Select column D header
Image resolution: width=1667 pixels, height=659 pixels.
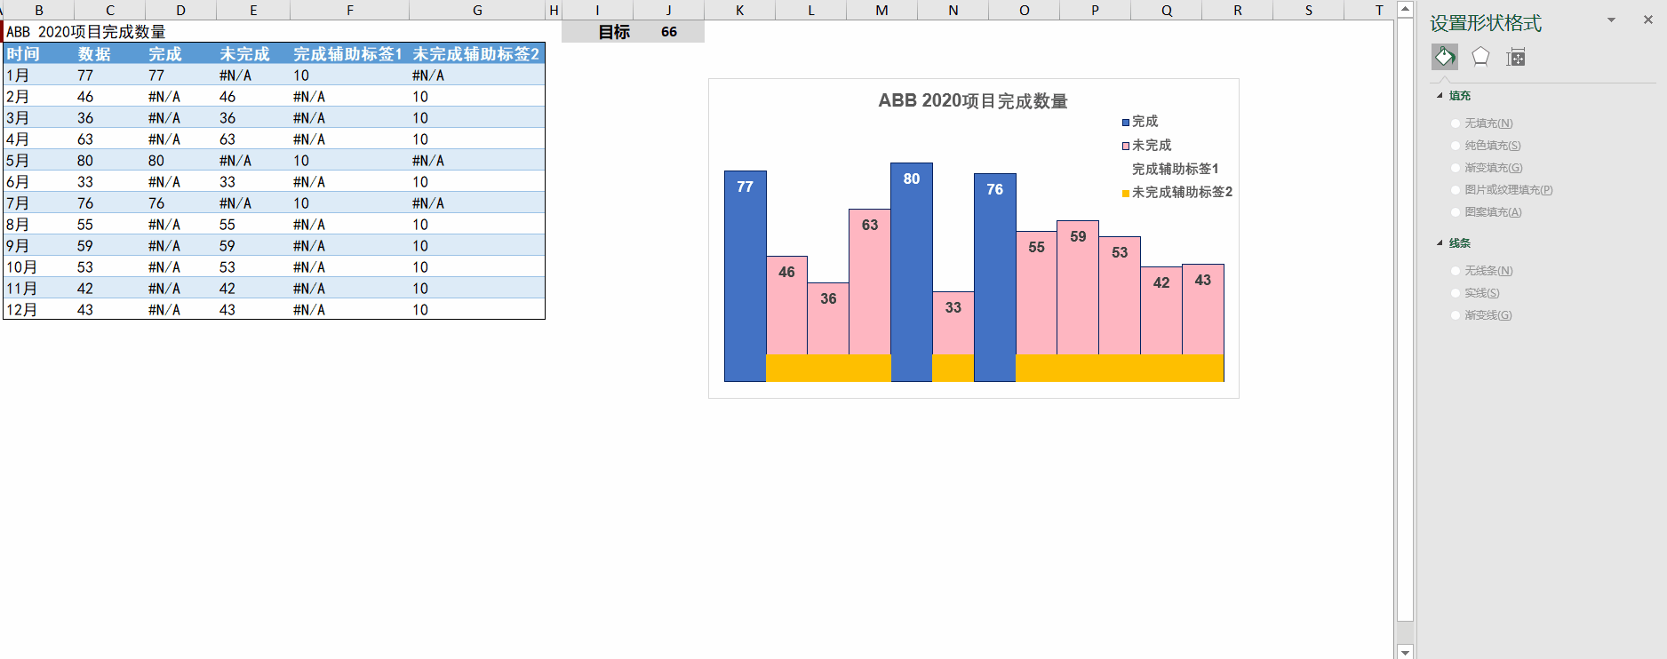(181, 10)
